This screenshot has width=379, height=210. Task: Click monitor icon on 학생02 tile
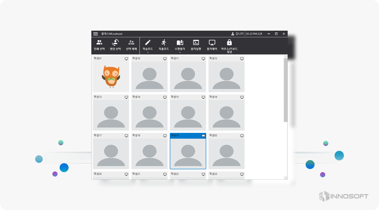[242, 136]
